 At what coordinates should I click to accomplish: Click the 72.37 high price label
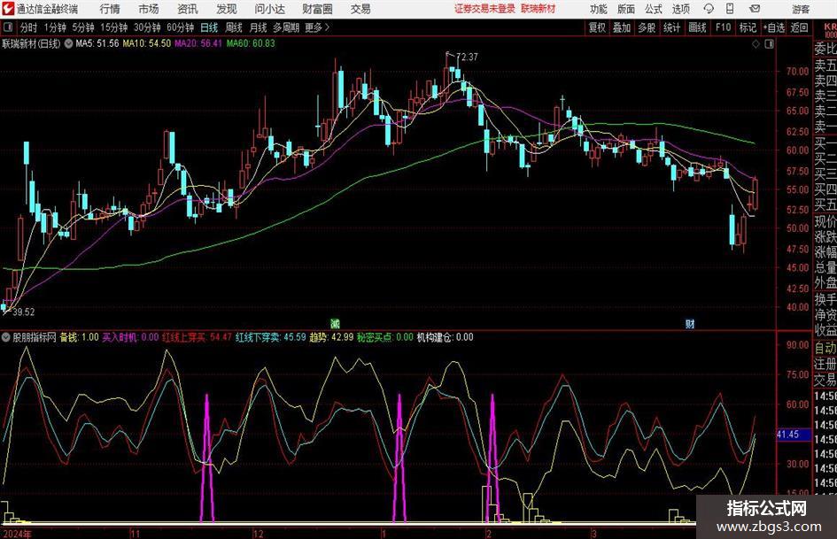click(x=467, y=58)
